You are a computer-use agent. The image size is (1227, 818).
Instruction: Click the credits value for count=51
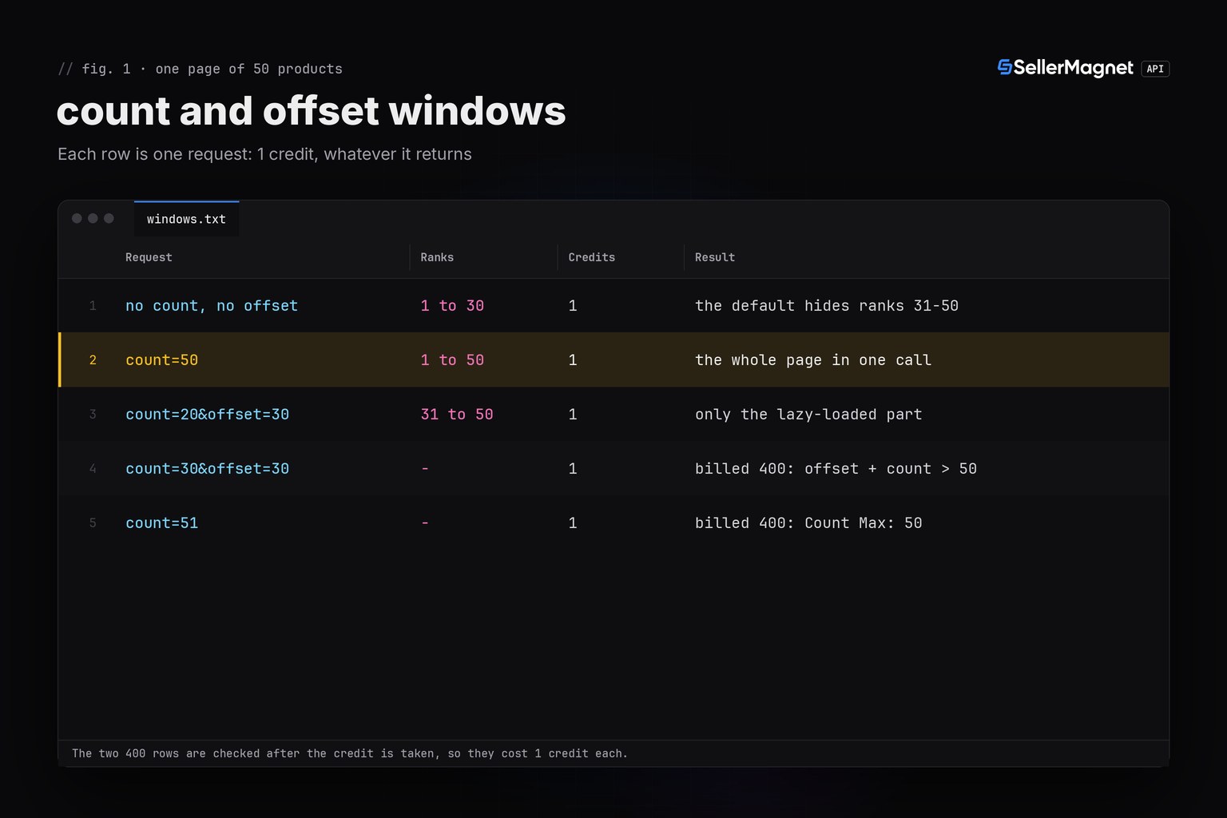tap(573, 523)
